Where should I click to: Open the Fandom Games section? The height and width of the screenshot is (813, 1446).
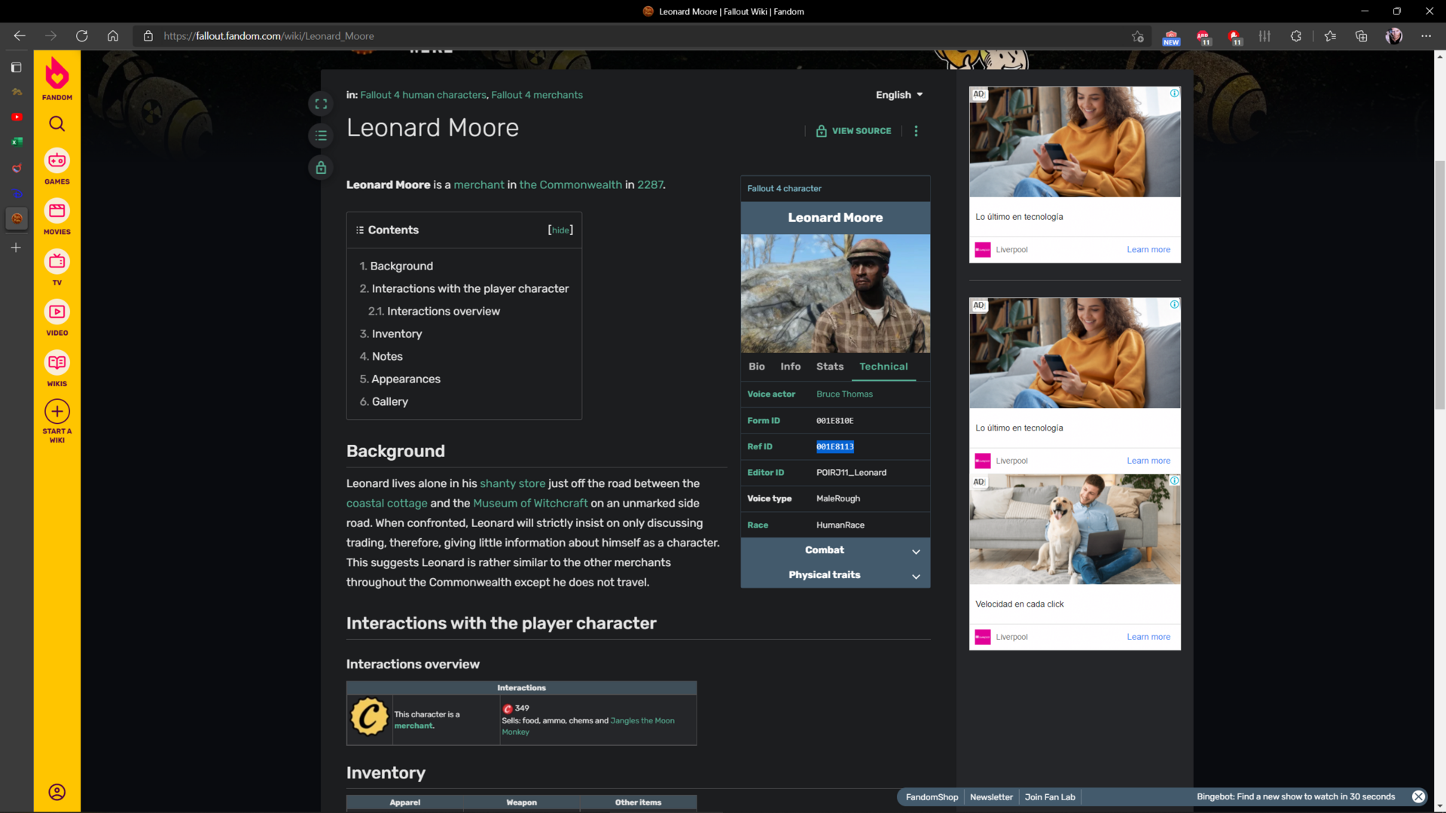point(57,166)
